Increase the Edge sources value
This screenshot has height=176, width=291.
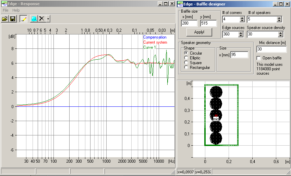coord(241,33)
